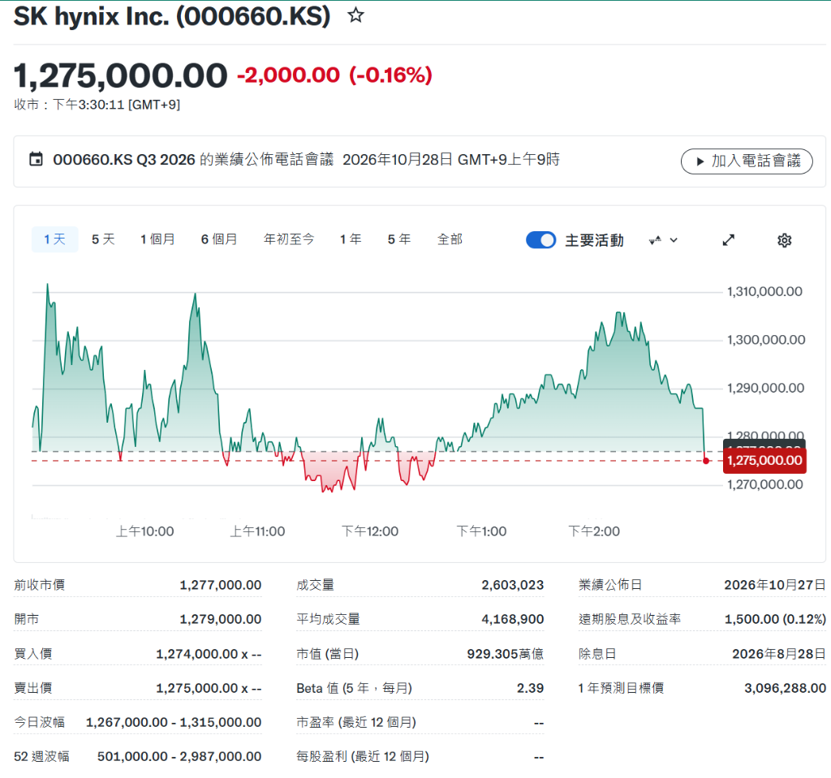
Task: Click the 3,096,288.00 target price value
Action: [x=785, y=688]
